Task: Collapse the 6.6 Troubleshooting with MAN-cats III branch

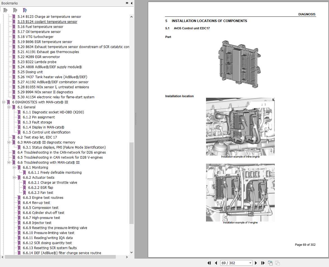Action: click(9, 163)
